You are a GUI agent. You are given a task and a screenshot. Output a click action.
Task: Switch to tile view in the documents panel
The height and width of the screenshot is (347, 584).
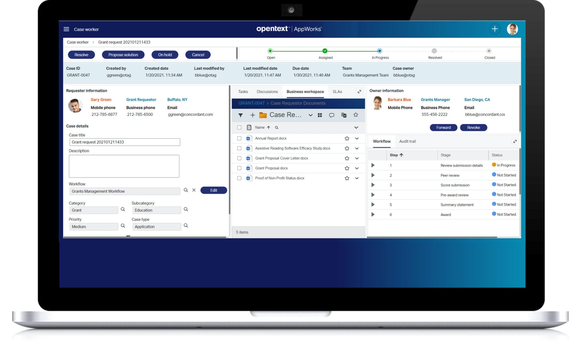coord(320,115)
